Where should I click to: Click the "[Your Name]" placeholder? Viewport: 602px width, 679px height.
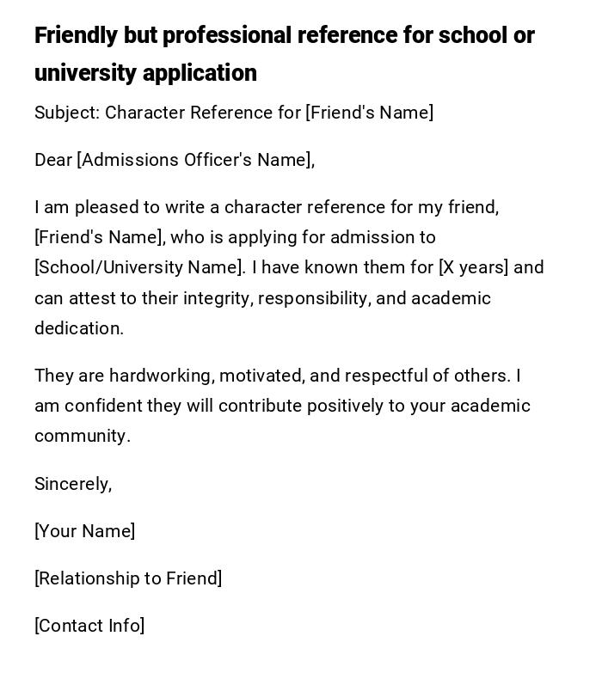click(x=84, y=531)
